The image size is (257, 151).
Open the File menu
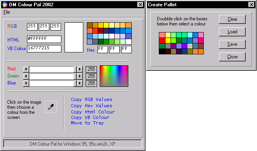point(7,12)
